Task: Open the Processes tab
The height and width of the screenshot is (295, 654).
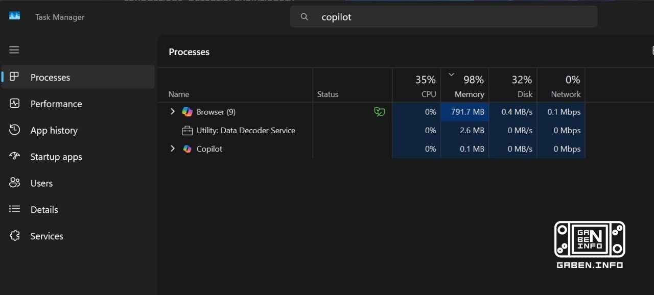Action: (x=78, y=77)
